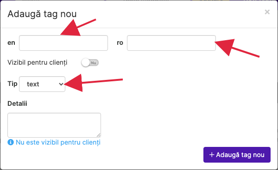278x170 pixels.
Task: Open the Tip dropdown showing text
Action: click(x=42, y=84)
